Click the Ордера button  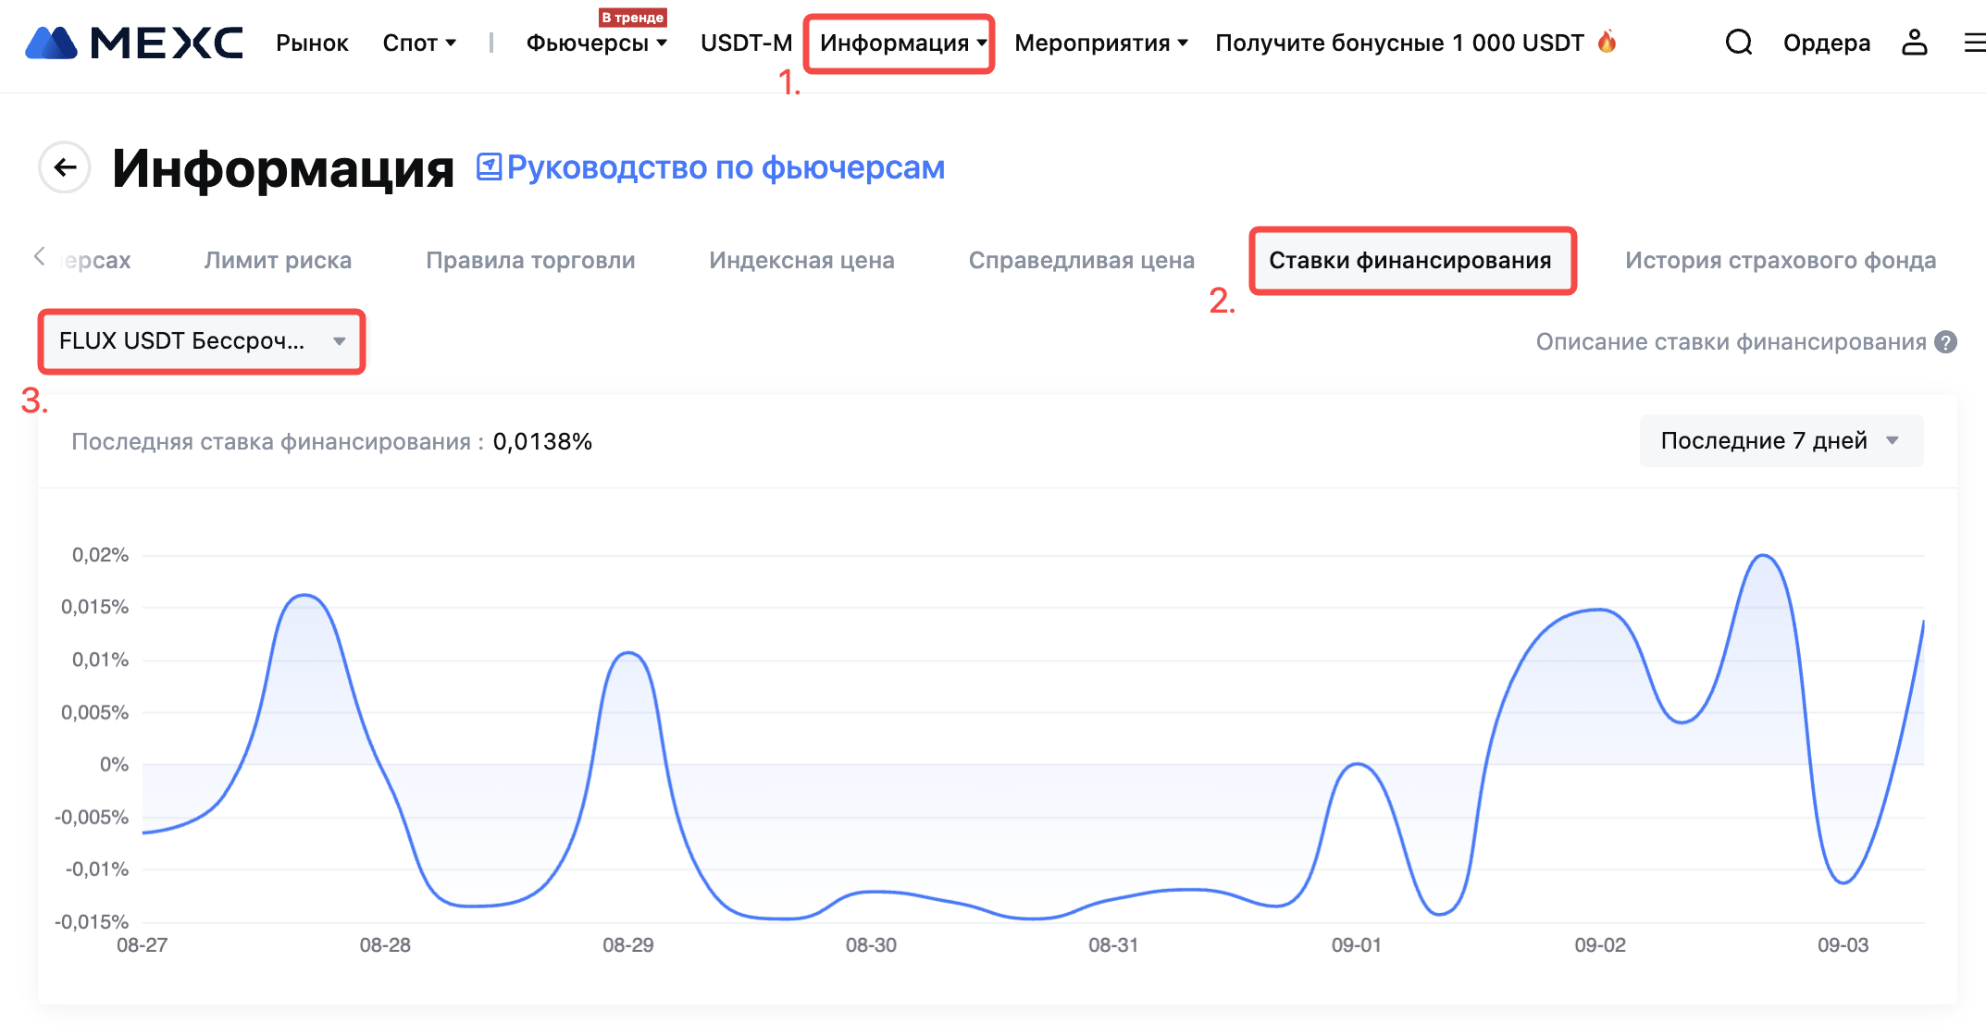pos(1826,43)
